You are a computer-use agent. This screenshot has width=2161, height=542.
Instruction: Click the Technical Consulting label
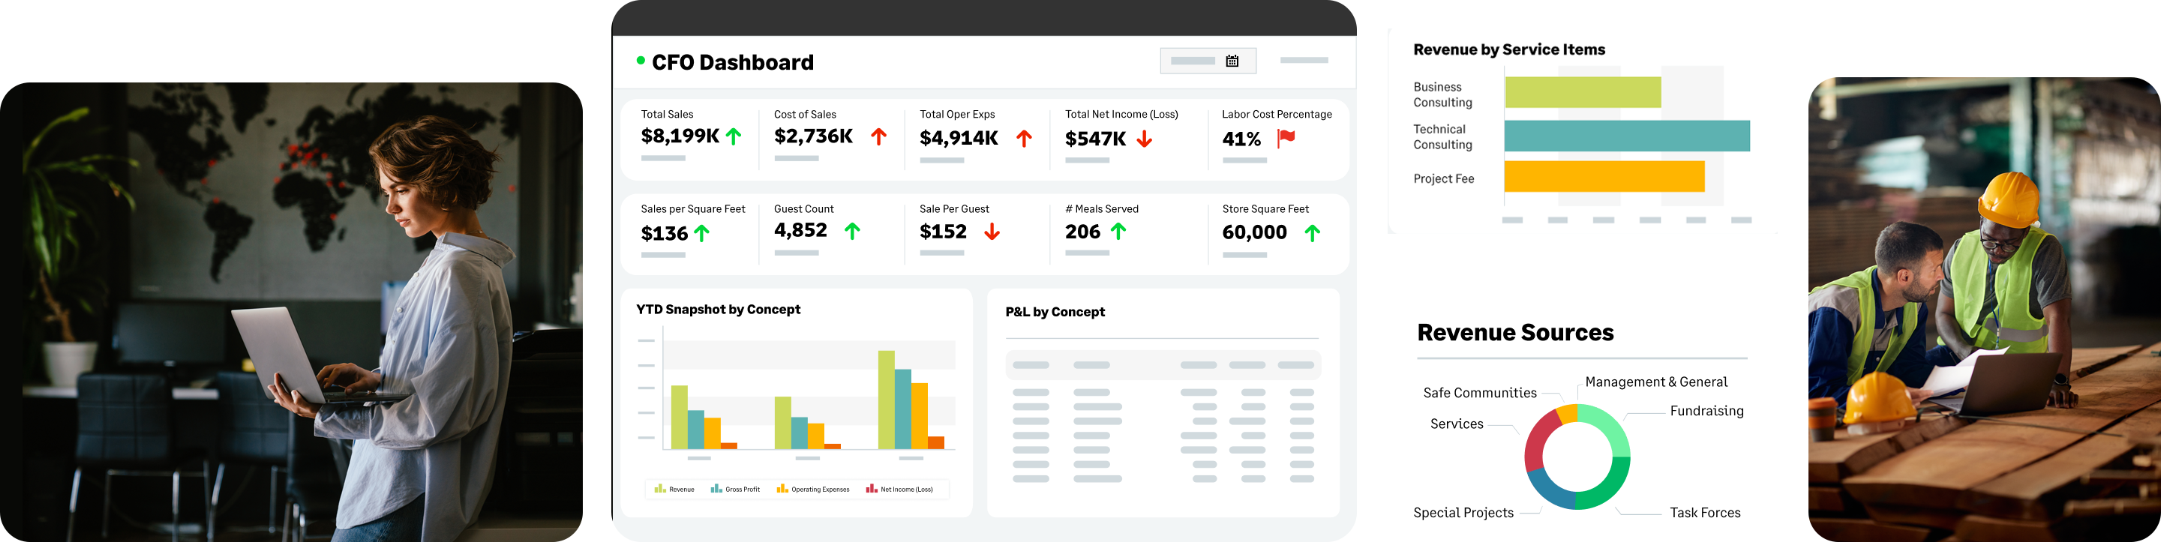coord(1442,136)
